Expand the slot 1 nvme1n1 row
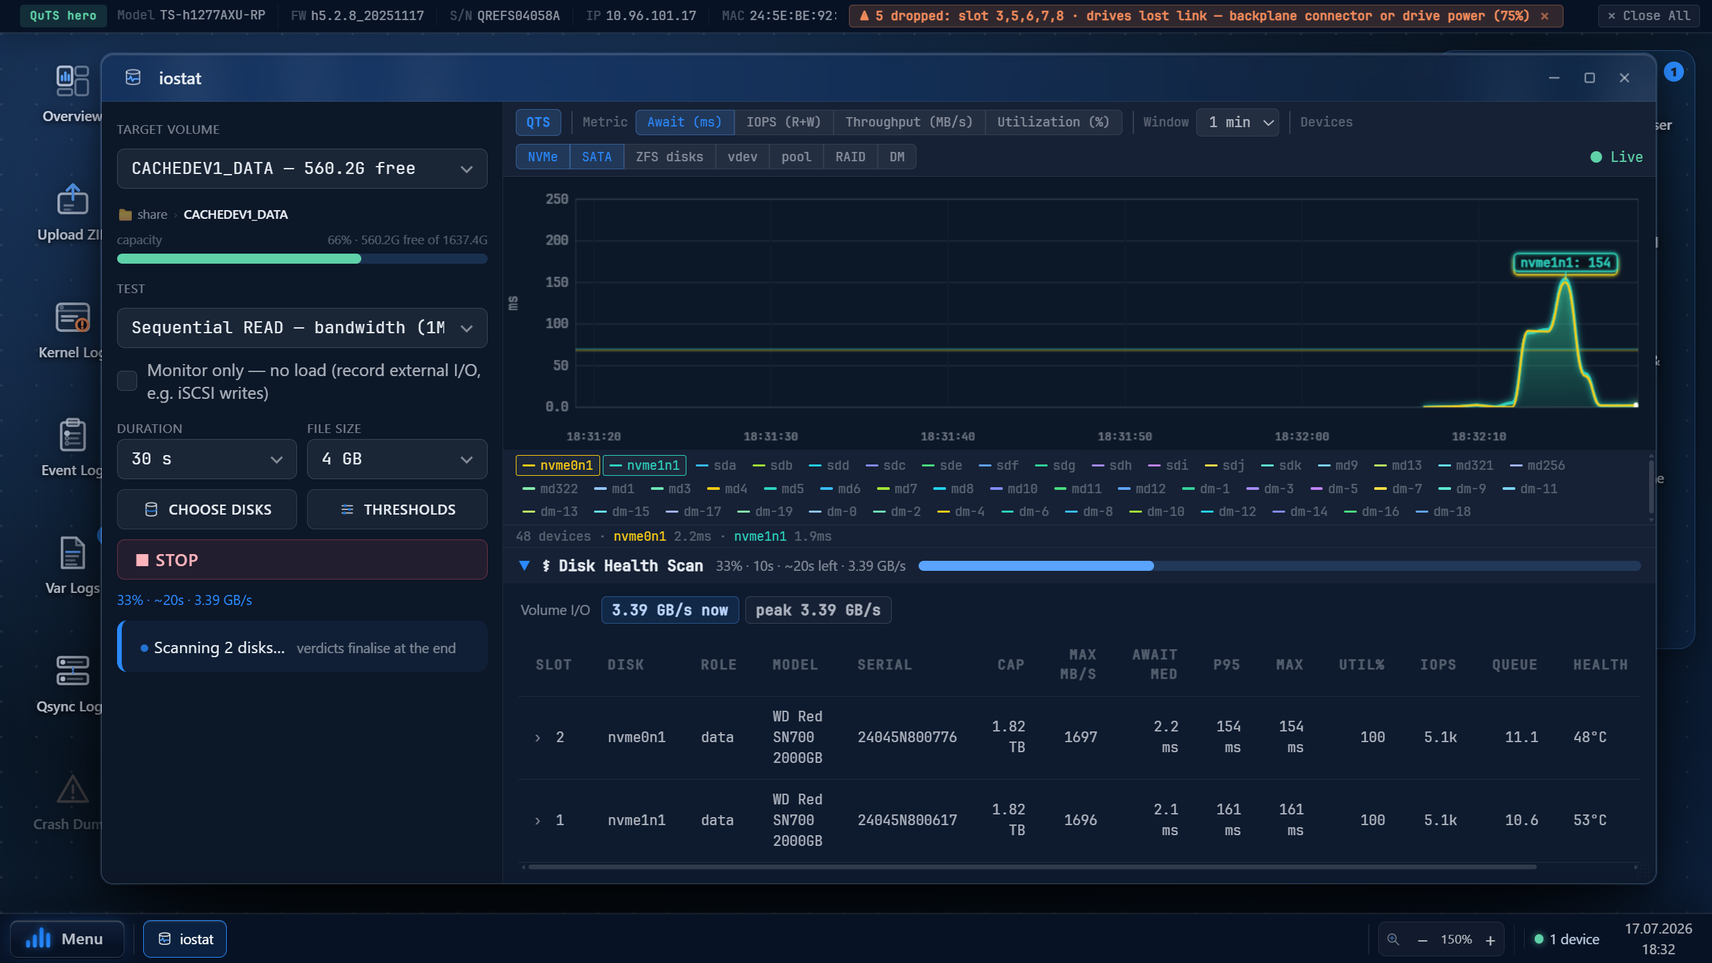 (x=537, y=820)
